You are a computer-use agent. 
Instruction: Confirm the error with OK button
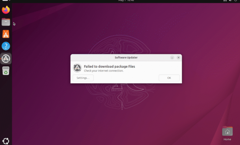point(169,78)
